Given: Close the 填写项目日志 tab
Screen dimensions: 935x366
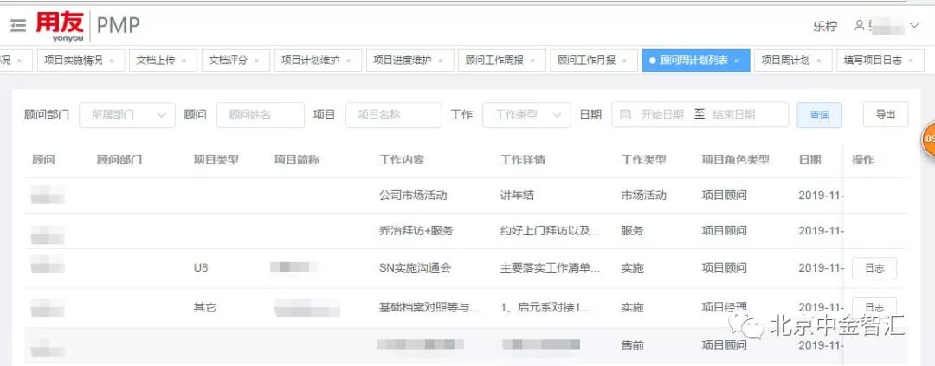Looking at the screenshot, I should point(911,61).
